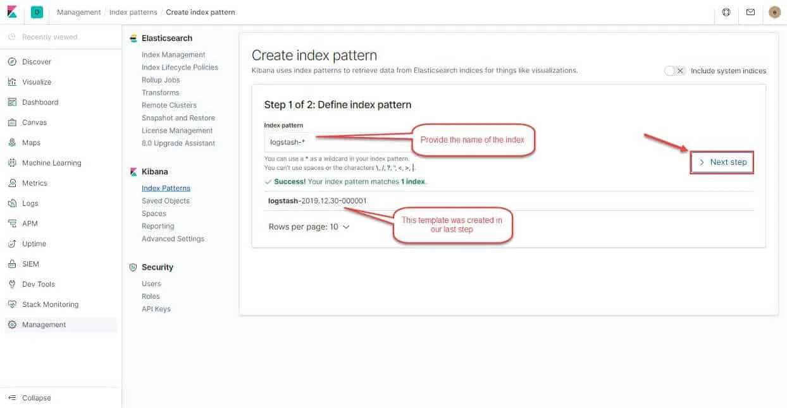Open the Snapshot and Restore page
The width and height of the screenshot is (787, 408).
pyautogui.click(x=178, y=117)
